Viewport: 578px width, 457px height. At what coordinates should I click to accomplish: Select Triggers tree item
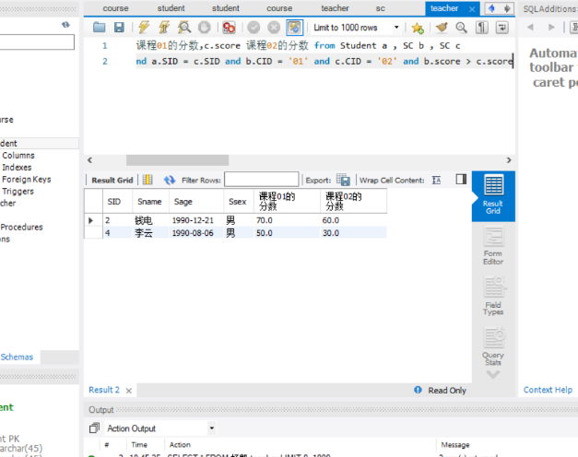[18, 192]
